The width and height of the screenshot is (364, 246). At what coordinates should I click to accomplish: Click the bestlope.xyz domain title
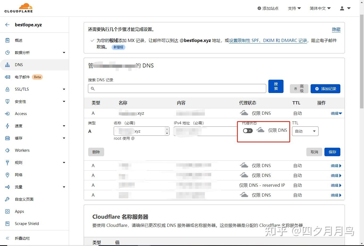click(x=28, y=25)
